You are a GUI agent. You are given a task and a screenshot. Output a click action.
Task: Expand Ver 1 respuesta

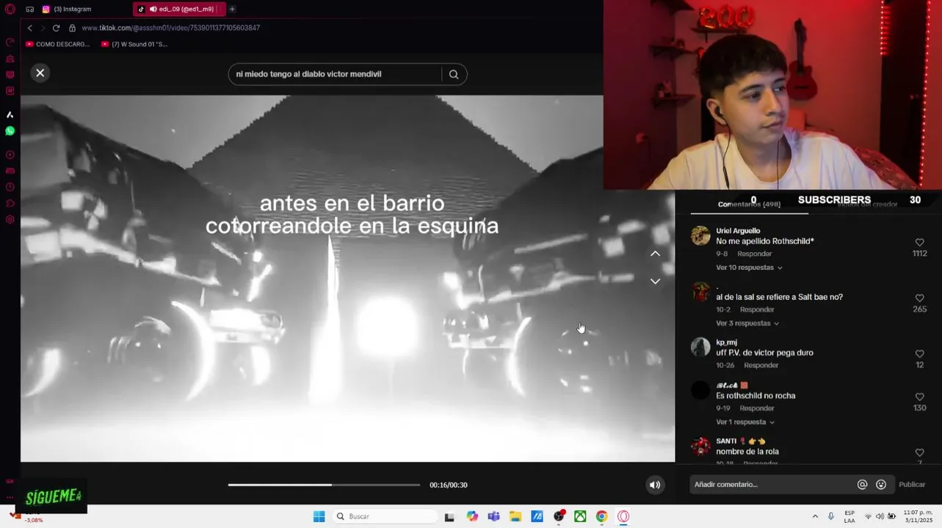tap(745, 422)
